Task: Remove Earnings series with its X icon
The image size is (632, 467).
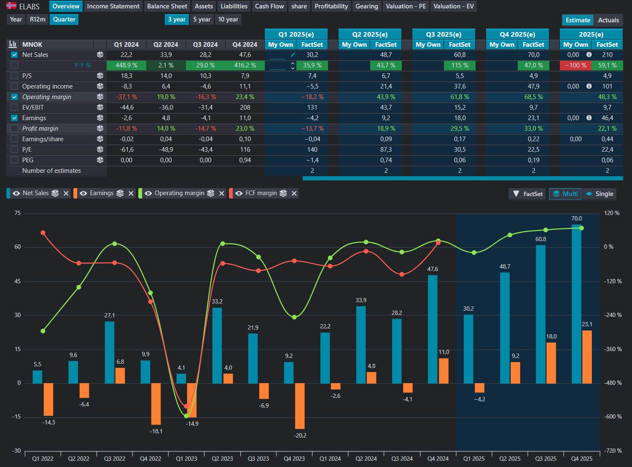Action: (131, 193)
